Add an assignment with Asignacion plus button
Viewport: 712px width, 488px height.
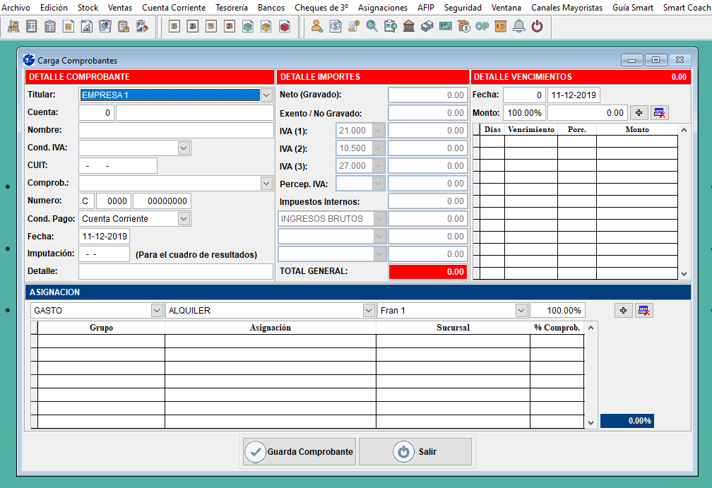click(x=623, y=311)
